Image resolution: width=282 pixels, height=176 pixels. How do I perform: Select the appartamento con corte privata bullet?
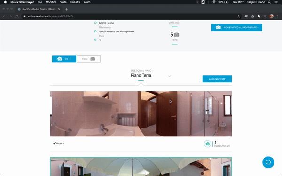tap(95, 32)
